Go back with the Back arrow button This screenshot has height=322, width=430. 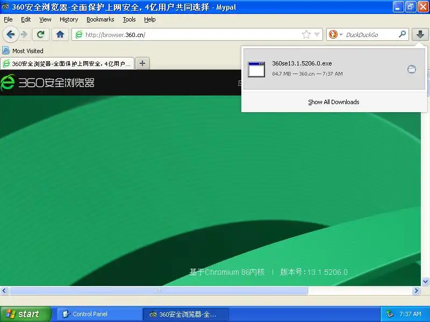coord(10,34)
